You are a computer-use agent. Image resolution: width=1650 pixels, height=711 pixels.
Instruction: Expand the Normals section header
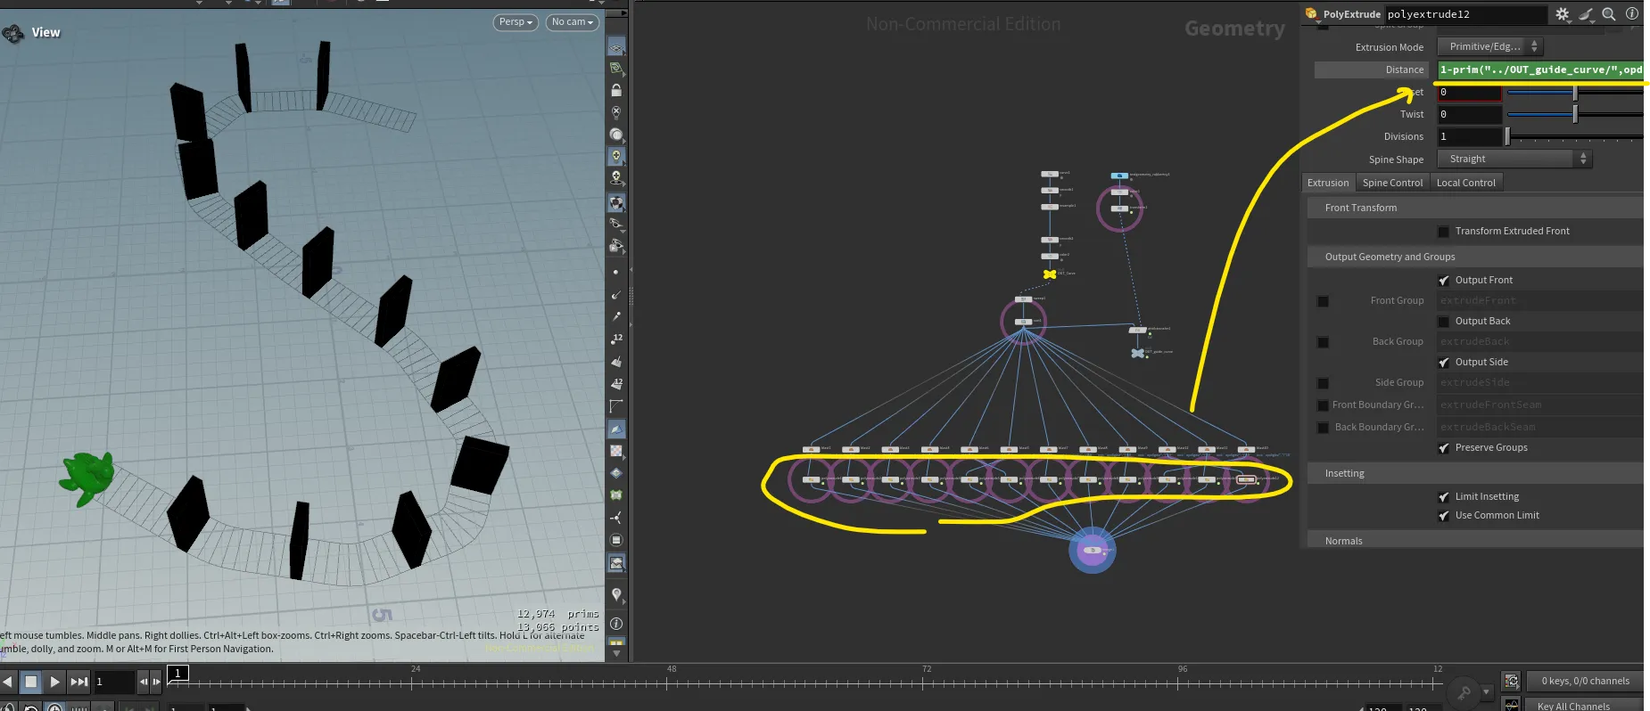tap(1475, 541)
